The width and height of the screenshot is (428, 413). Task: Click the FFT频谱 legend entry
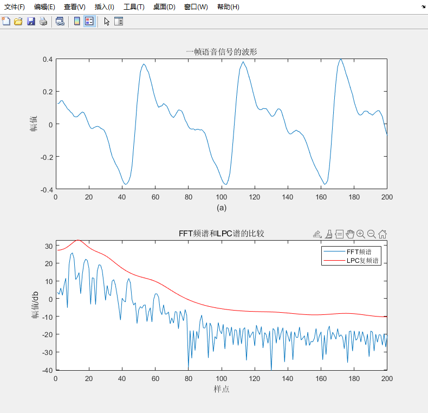pyautogui.click(x=359, y=252)
